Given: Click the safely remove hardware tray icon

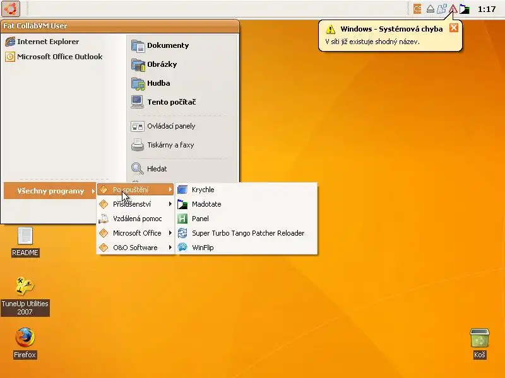Looking at the screenshot, I should pyautogui.click(x=431, y=9).
